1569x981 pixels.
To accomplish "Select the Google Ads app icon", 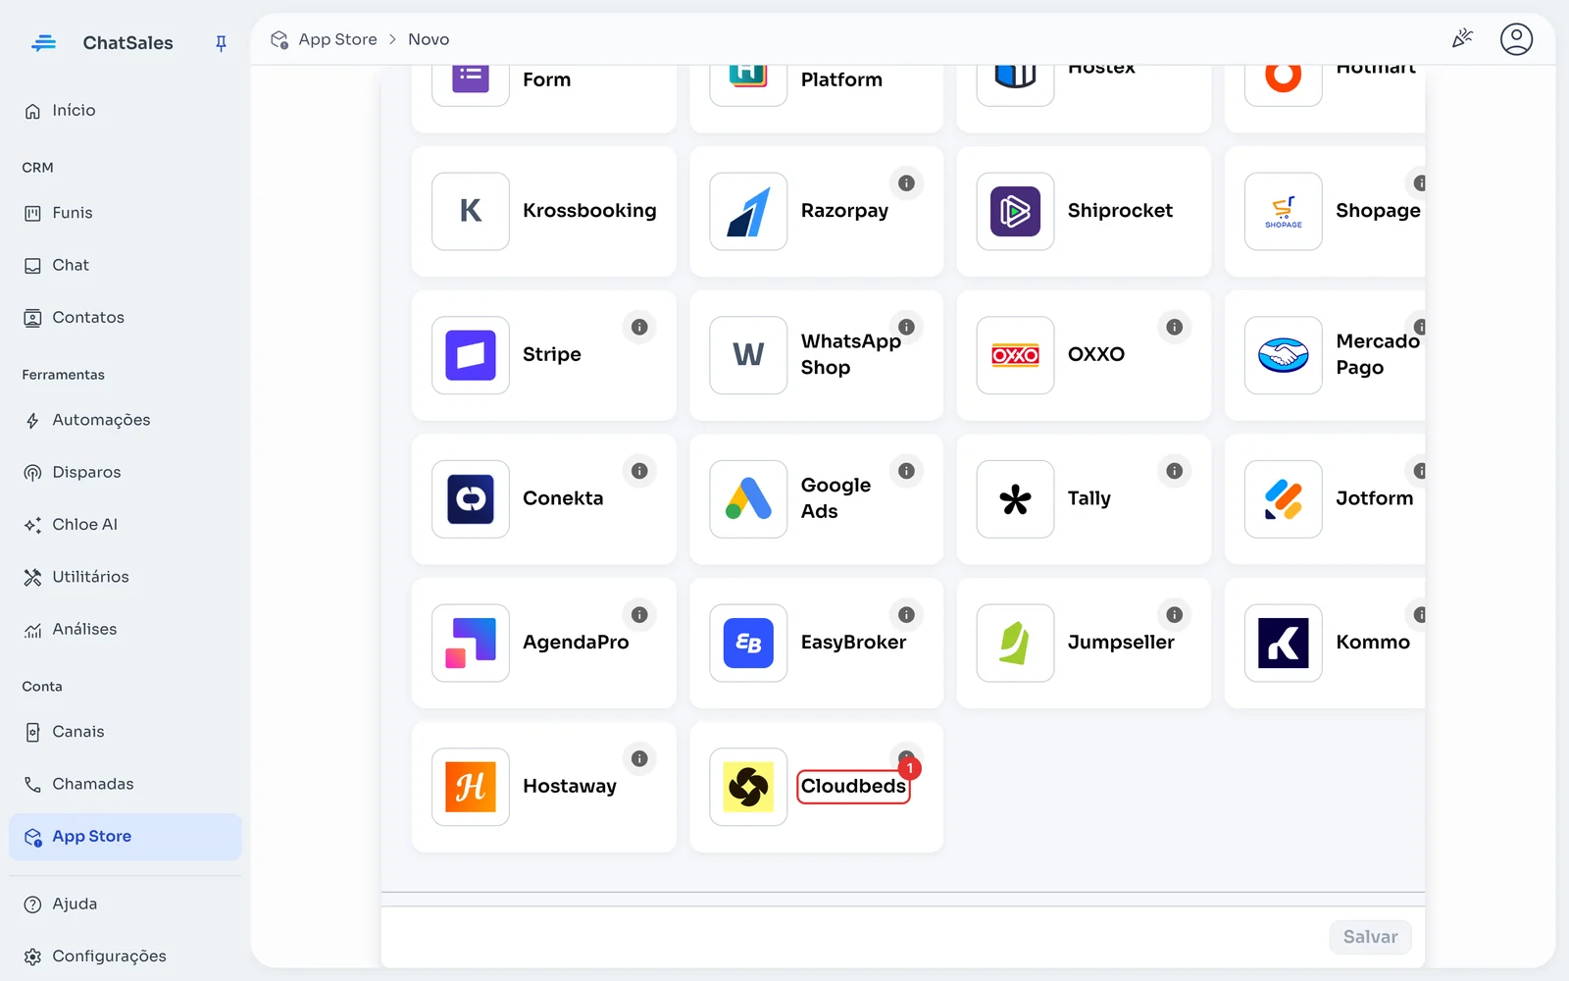I will pos(748,499).
